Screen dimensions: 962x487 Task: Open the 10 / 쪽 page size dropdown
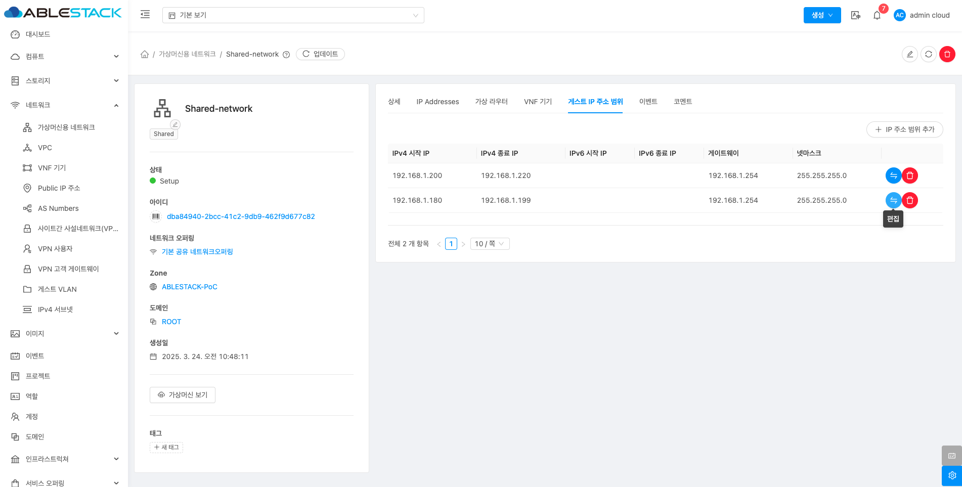[x=489, y=244]
